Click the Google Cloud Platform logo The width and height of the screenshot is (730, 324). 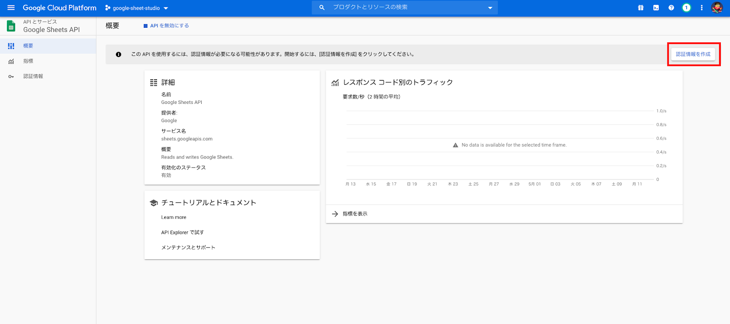(x=59, y=8)
